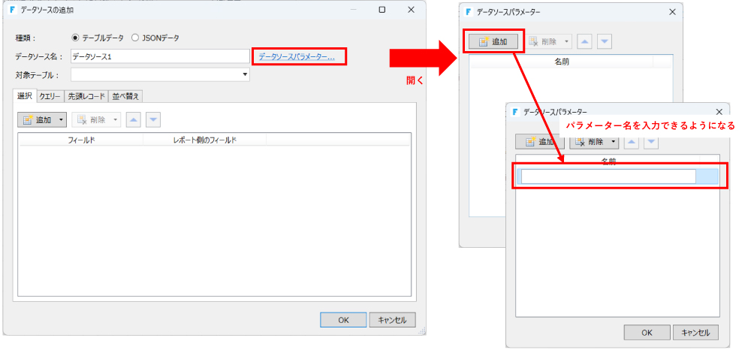Click the move down arrow in the データソースの追加 dialog
This screenshot has width=751, height=353.
[x=152, y=120]
